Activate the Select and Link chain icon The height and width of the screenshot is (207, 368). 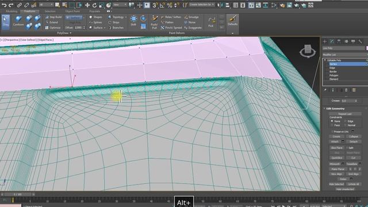(x=20, y=5)
